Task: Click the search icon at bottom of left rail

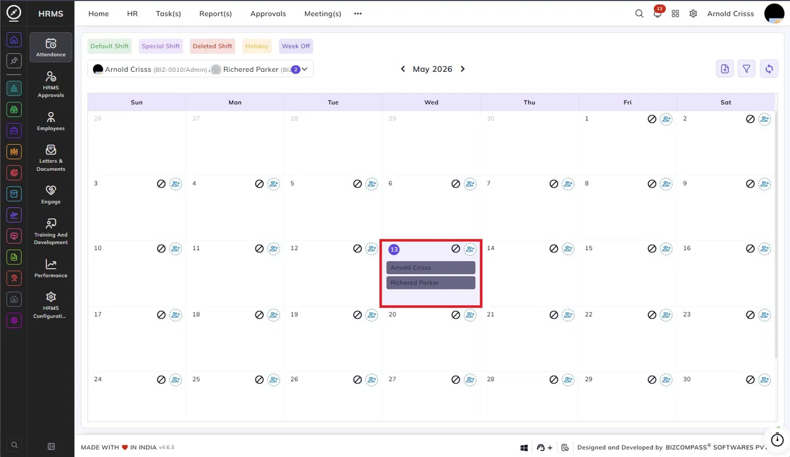Action: tap(14, 445)
